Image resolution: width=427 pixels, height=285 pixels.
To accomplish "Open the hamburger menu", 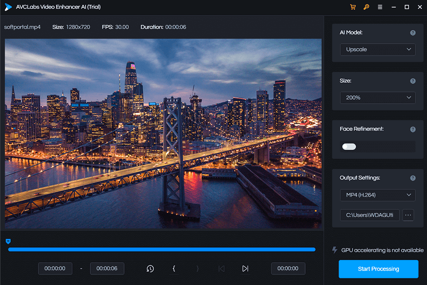I will pyautogui.click(x=380, y=7).
